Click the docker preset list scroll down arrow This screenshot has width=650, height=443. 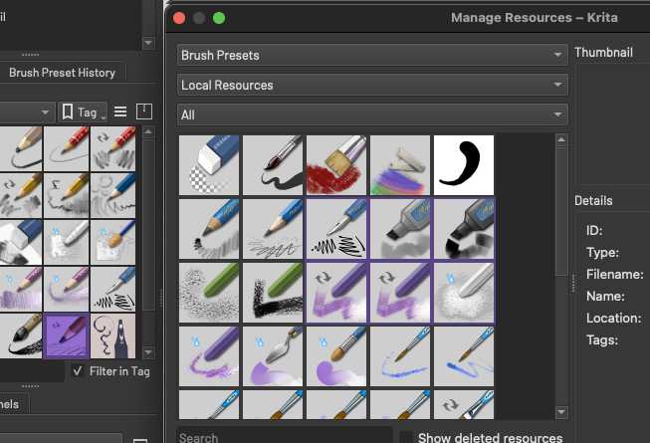pyautogui.click(x=148, y=353)
